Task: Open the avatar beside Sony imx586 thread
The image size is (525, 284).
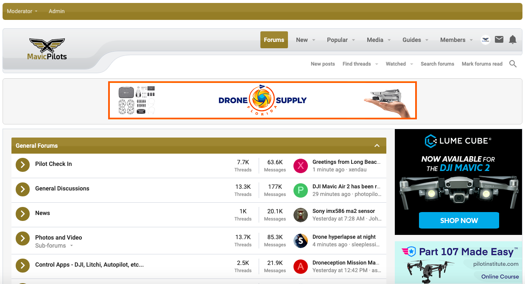Action: point(301,215)
